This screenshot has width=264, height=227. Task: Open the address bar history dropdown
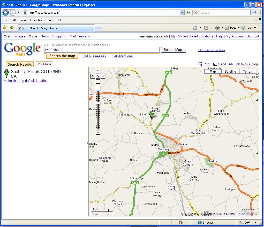coord(182,12)
